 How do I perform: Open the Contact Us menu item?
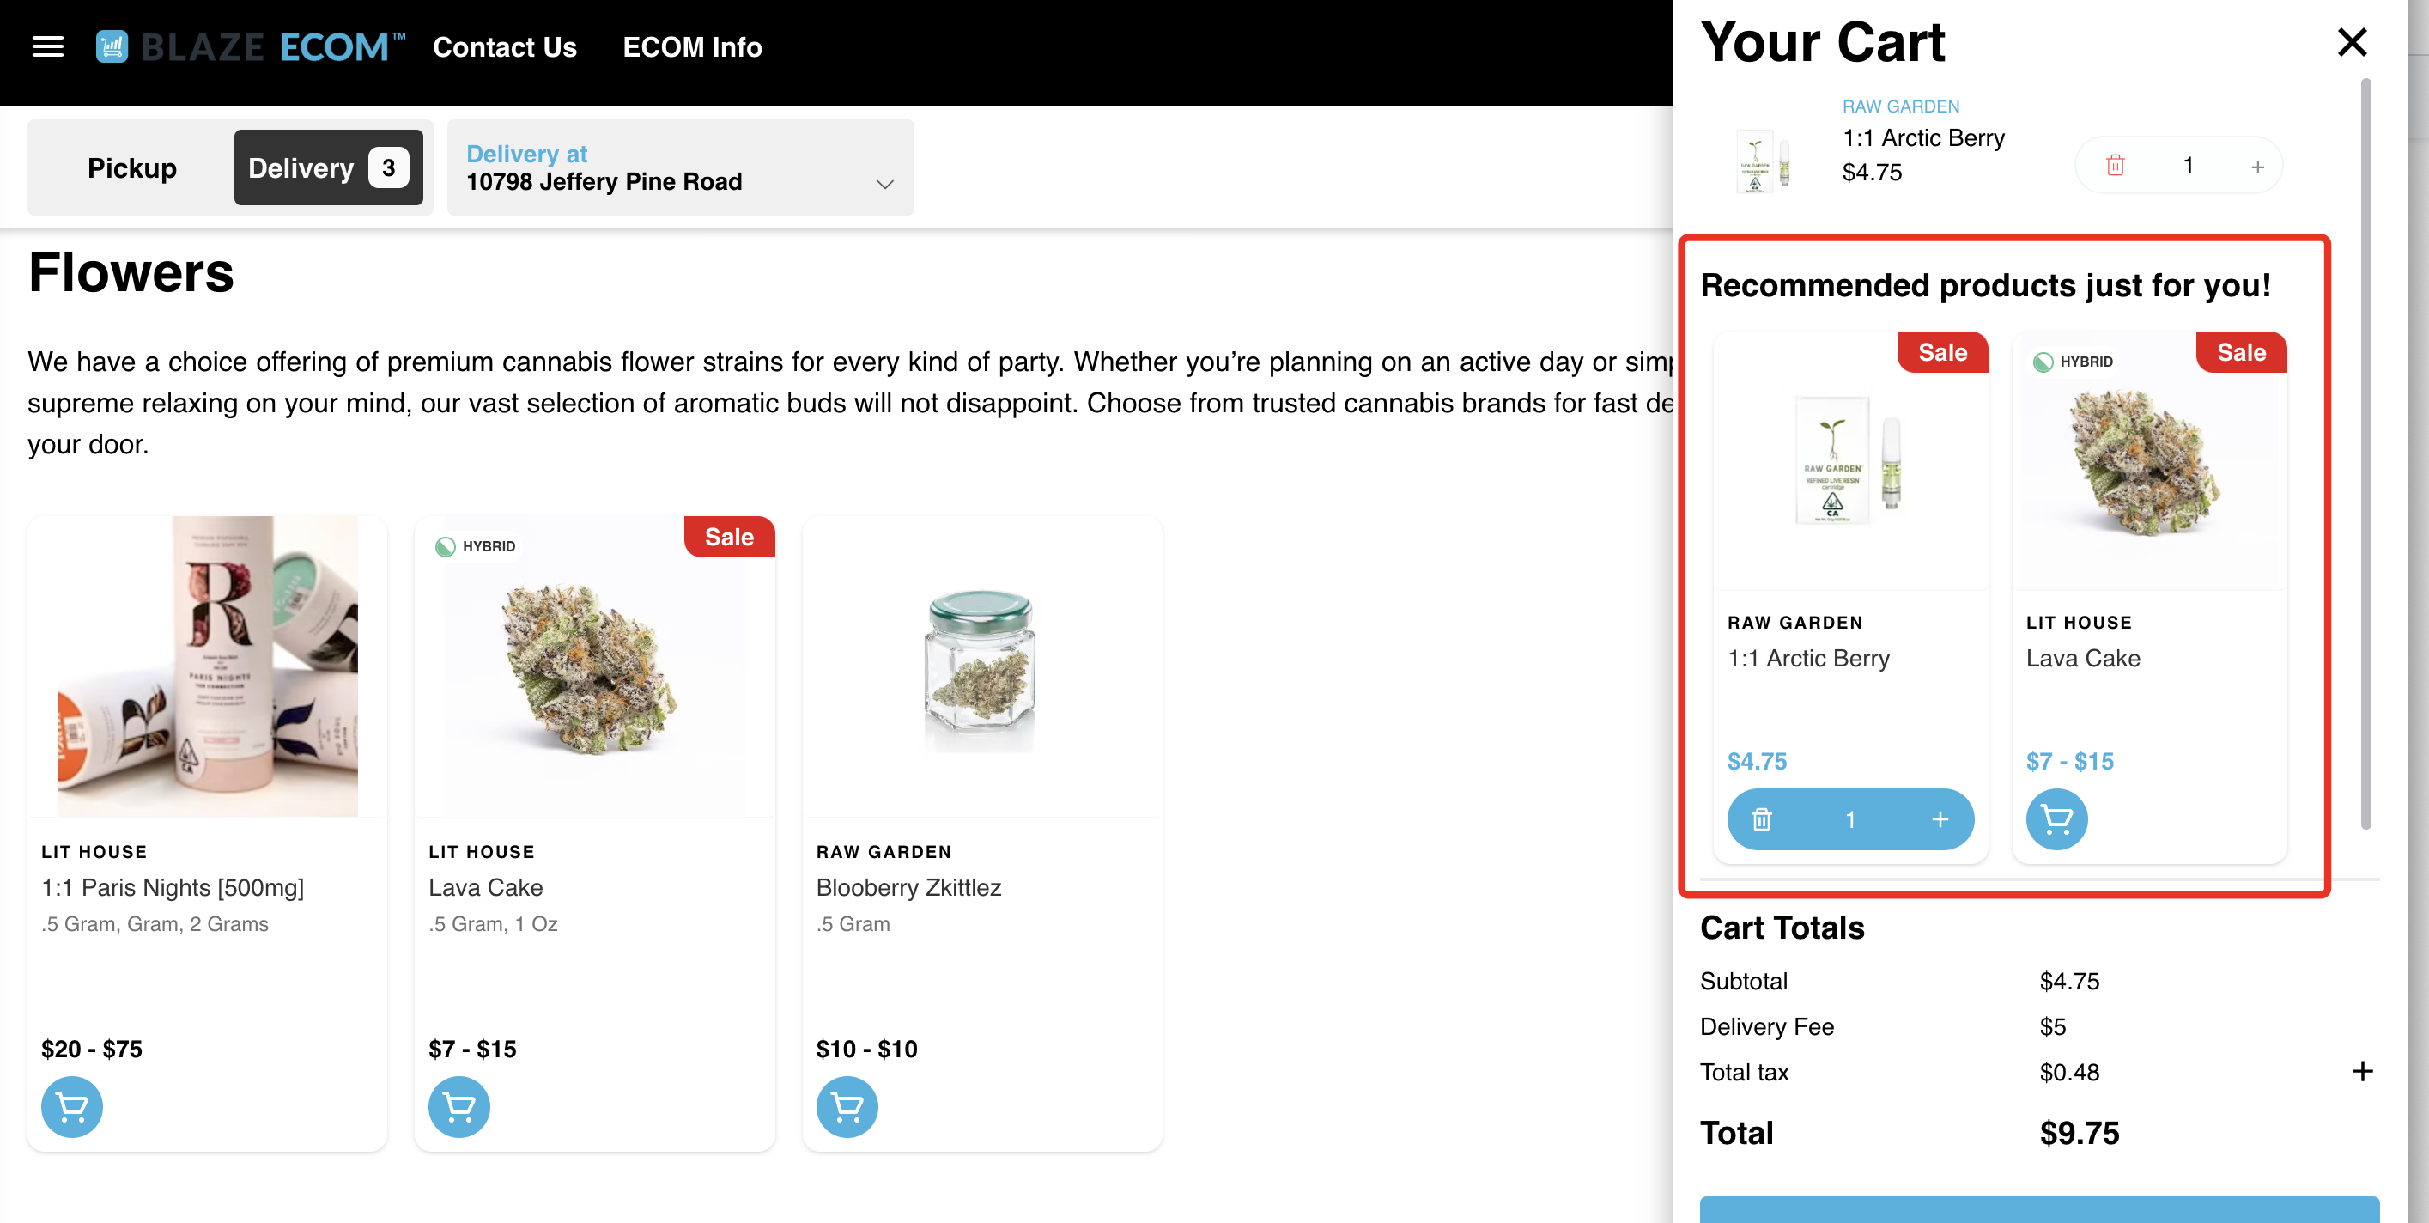(505, 46)
